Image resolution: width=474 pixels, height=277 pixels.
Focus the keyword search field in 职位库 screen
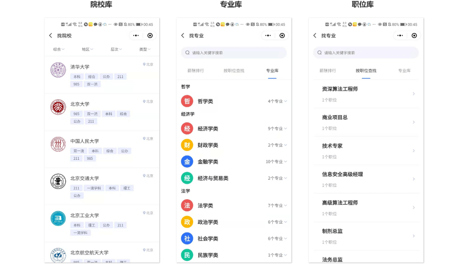(x=366, y=53)
